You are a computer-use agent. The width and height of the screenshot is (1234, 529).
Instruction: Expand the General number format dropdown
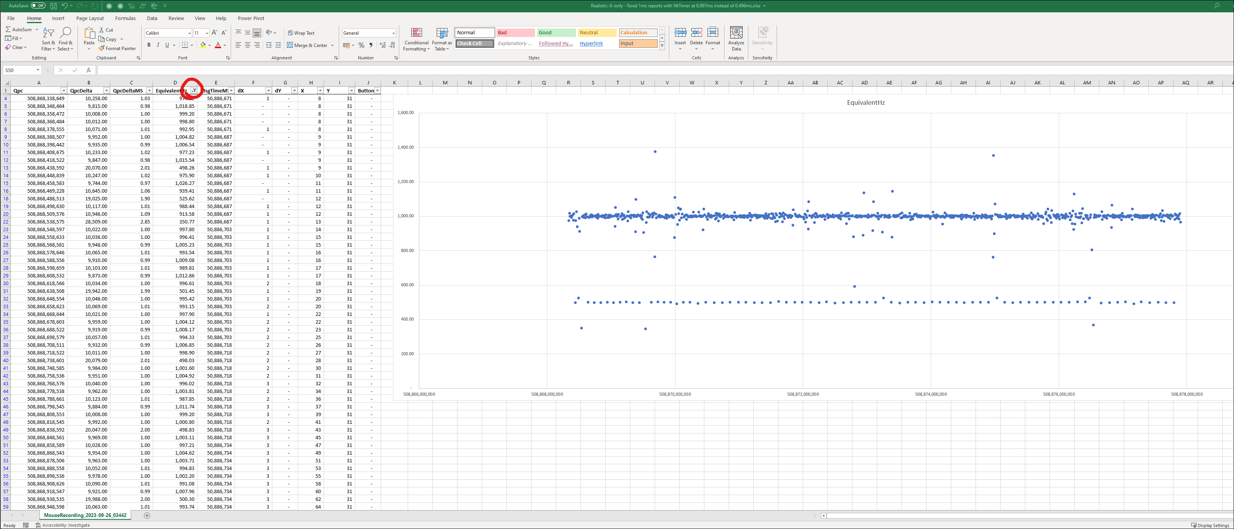coord(393,33)
